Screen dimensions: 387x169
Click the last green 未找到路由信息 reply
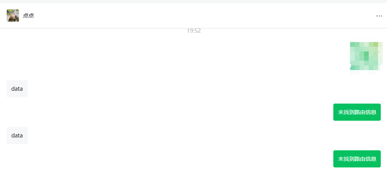357,159
